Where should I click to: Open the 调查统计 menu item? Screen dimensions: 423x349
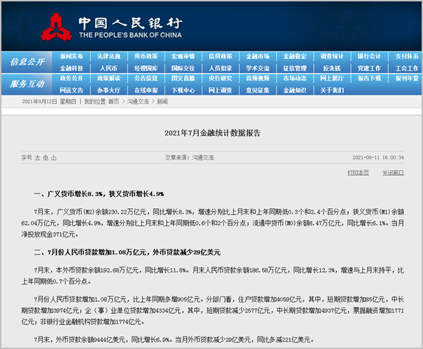[332, 56]
